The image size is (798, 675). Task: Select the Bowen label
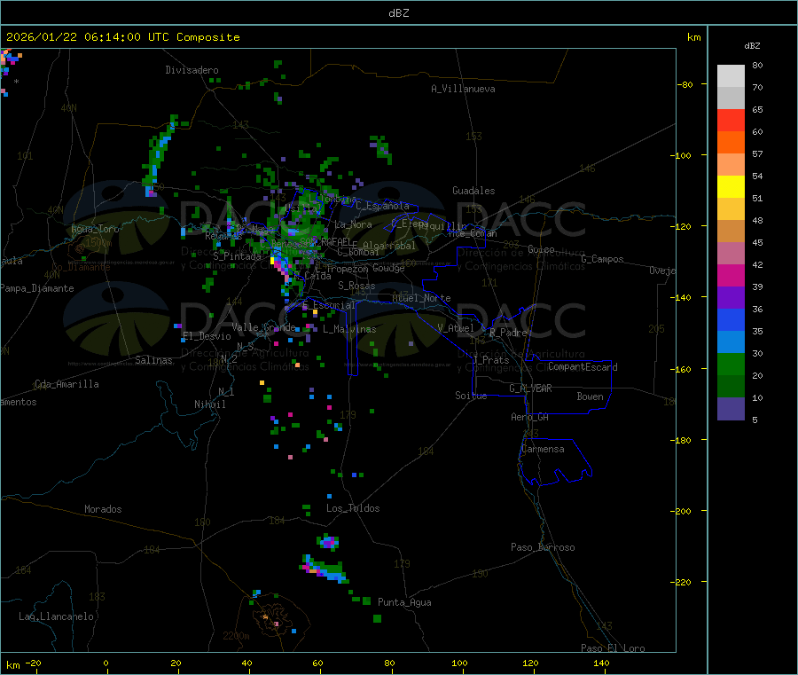pos(591,396)
